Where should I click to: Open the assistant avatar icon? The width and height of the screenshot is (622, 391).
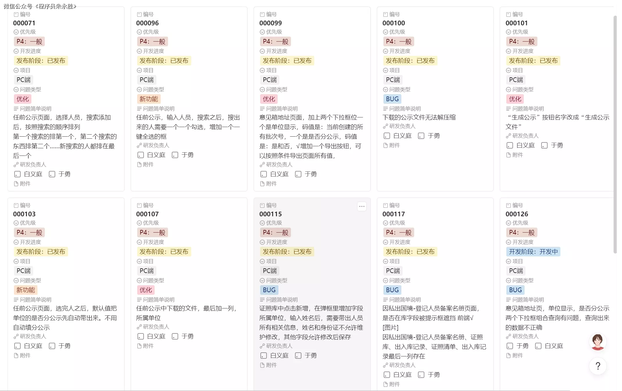[598, 342]
